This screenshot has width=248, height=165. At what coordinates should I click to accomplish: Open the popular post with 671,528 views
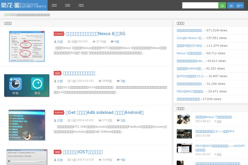point(190,30)
